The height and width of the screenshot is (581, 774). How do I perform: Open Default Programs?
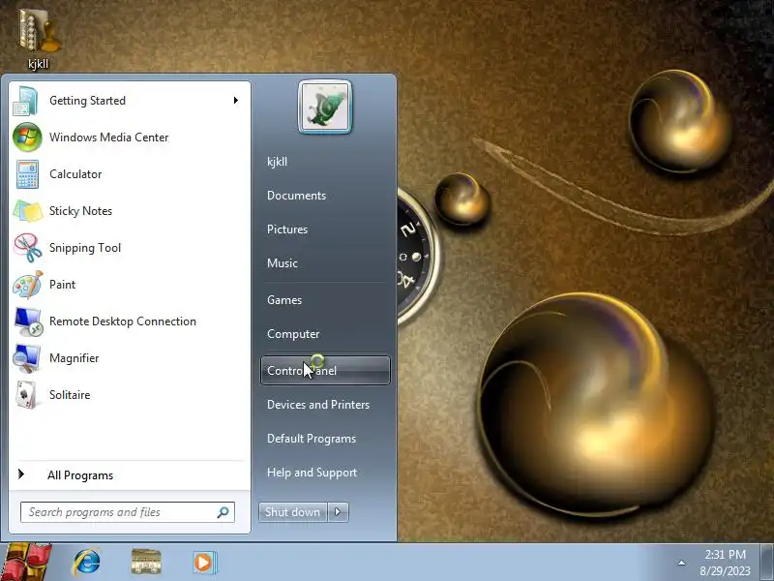312,439
